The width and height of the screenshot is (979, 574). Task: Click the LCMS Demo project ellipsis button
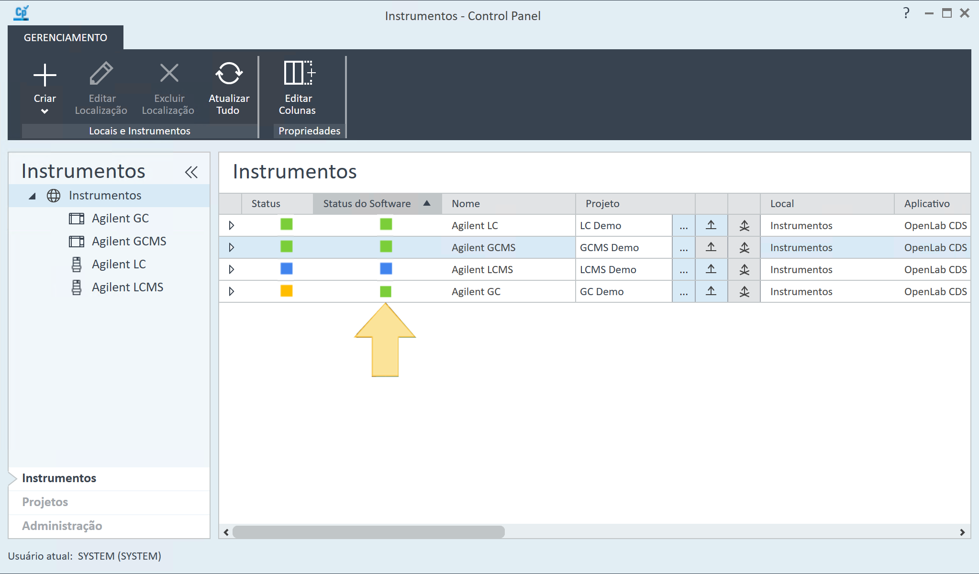tap(684, 270)
